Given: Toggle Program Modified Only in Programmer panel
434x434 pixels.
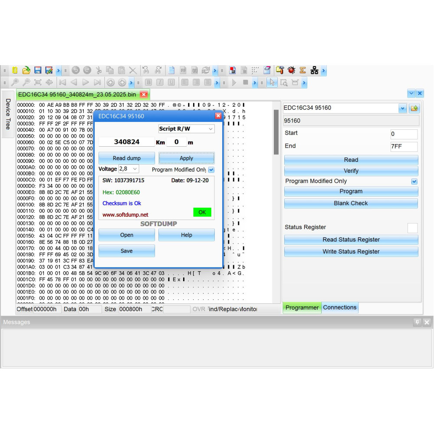Looking at the screenshot, I should pyautogui.click(x=414, y=181).
